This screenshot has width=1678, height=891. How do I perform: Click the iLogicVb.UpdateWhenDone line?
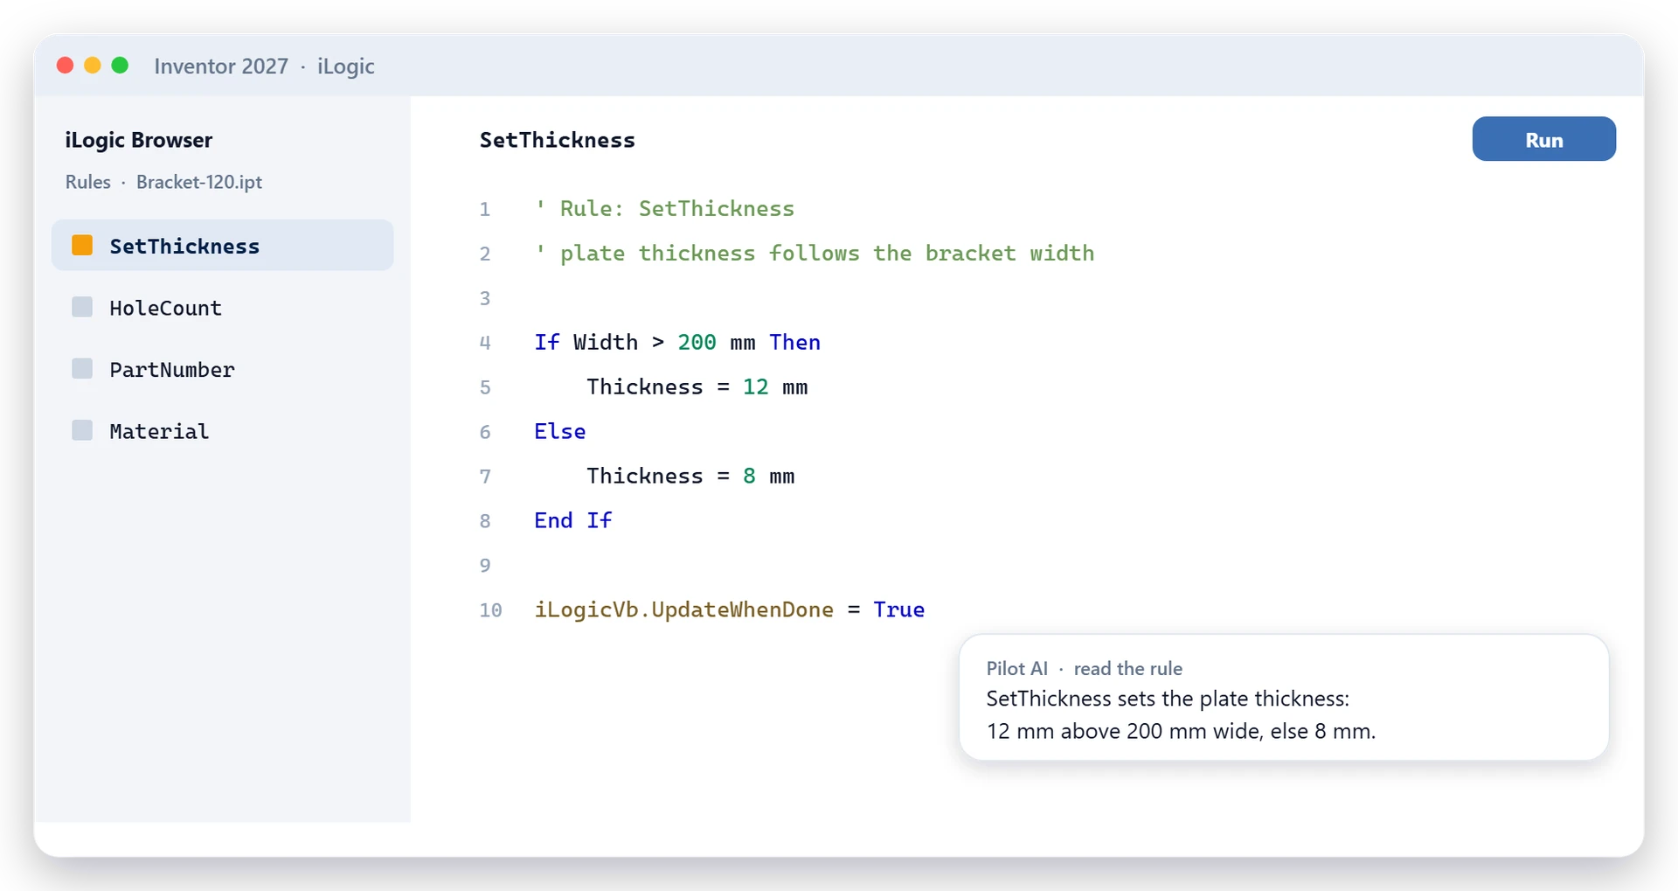[x=730, y=609]
